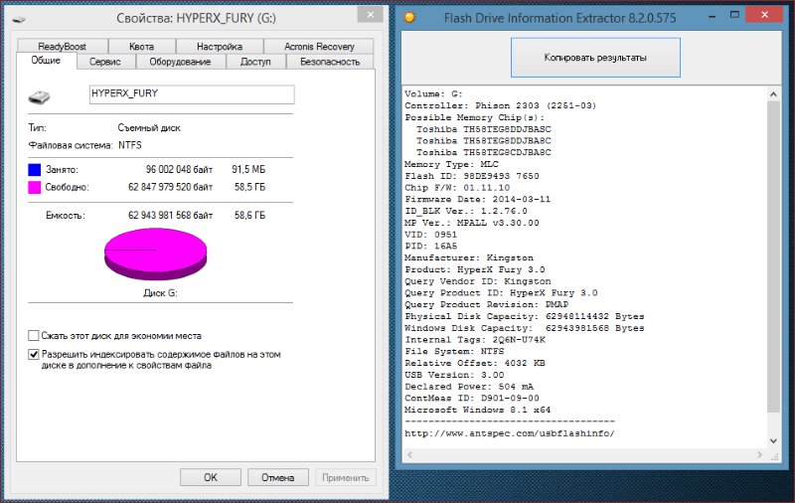Click the Internal Tags: 2Q6N-U74K line
795x503 pixels.
(475, 340)
